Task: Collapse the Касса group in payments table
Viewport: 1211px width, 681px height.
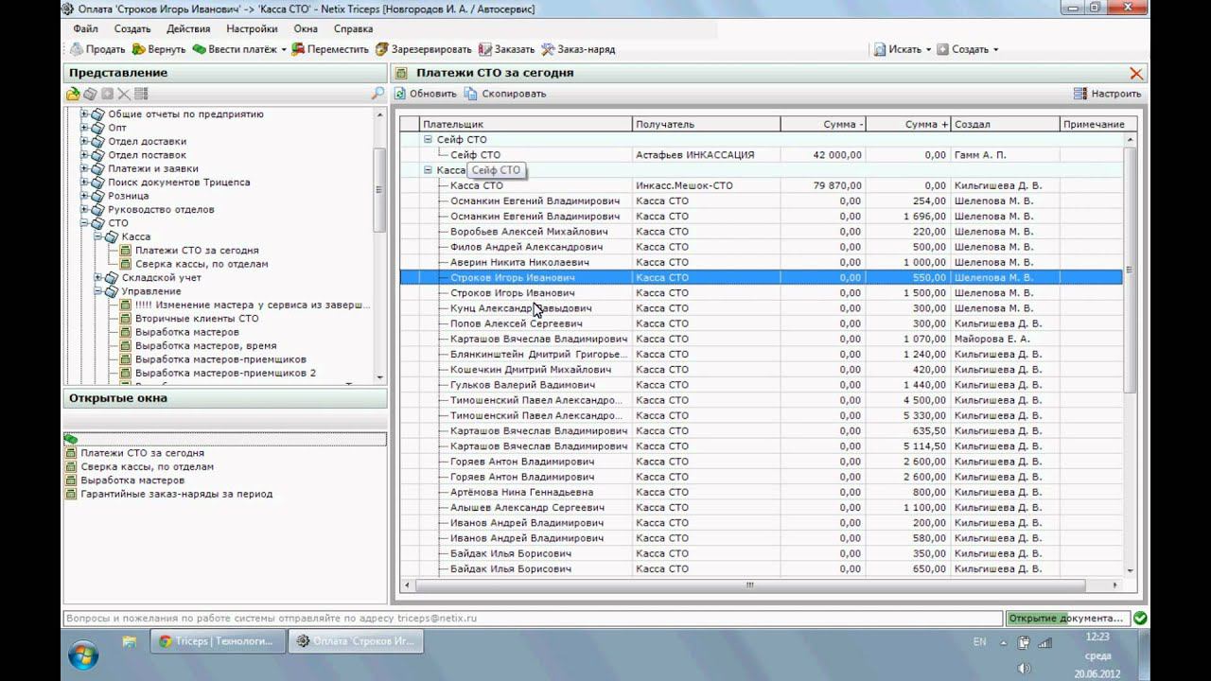Action: tap(428, 170)
